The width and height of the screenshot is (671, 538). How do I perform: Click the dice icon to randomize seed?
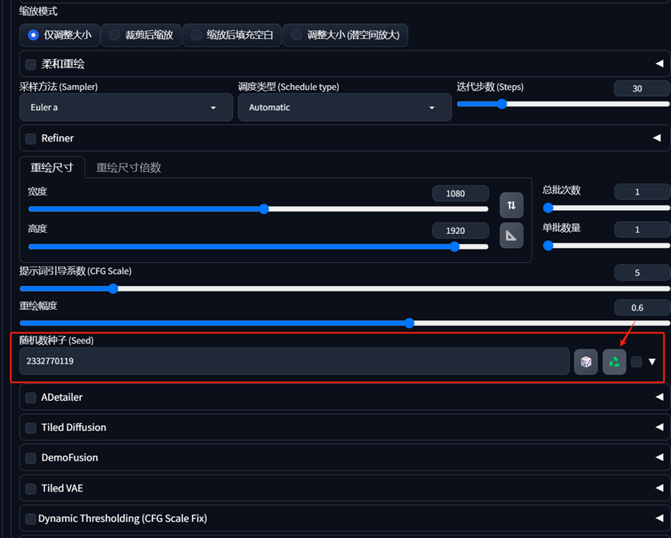(586, 362)
